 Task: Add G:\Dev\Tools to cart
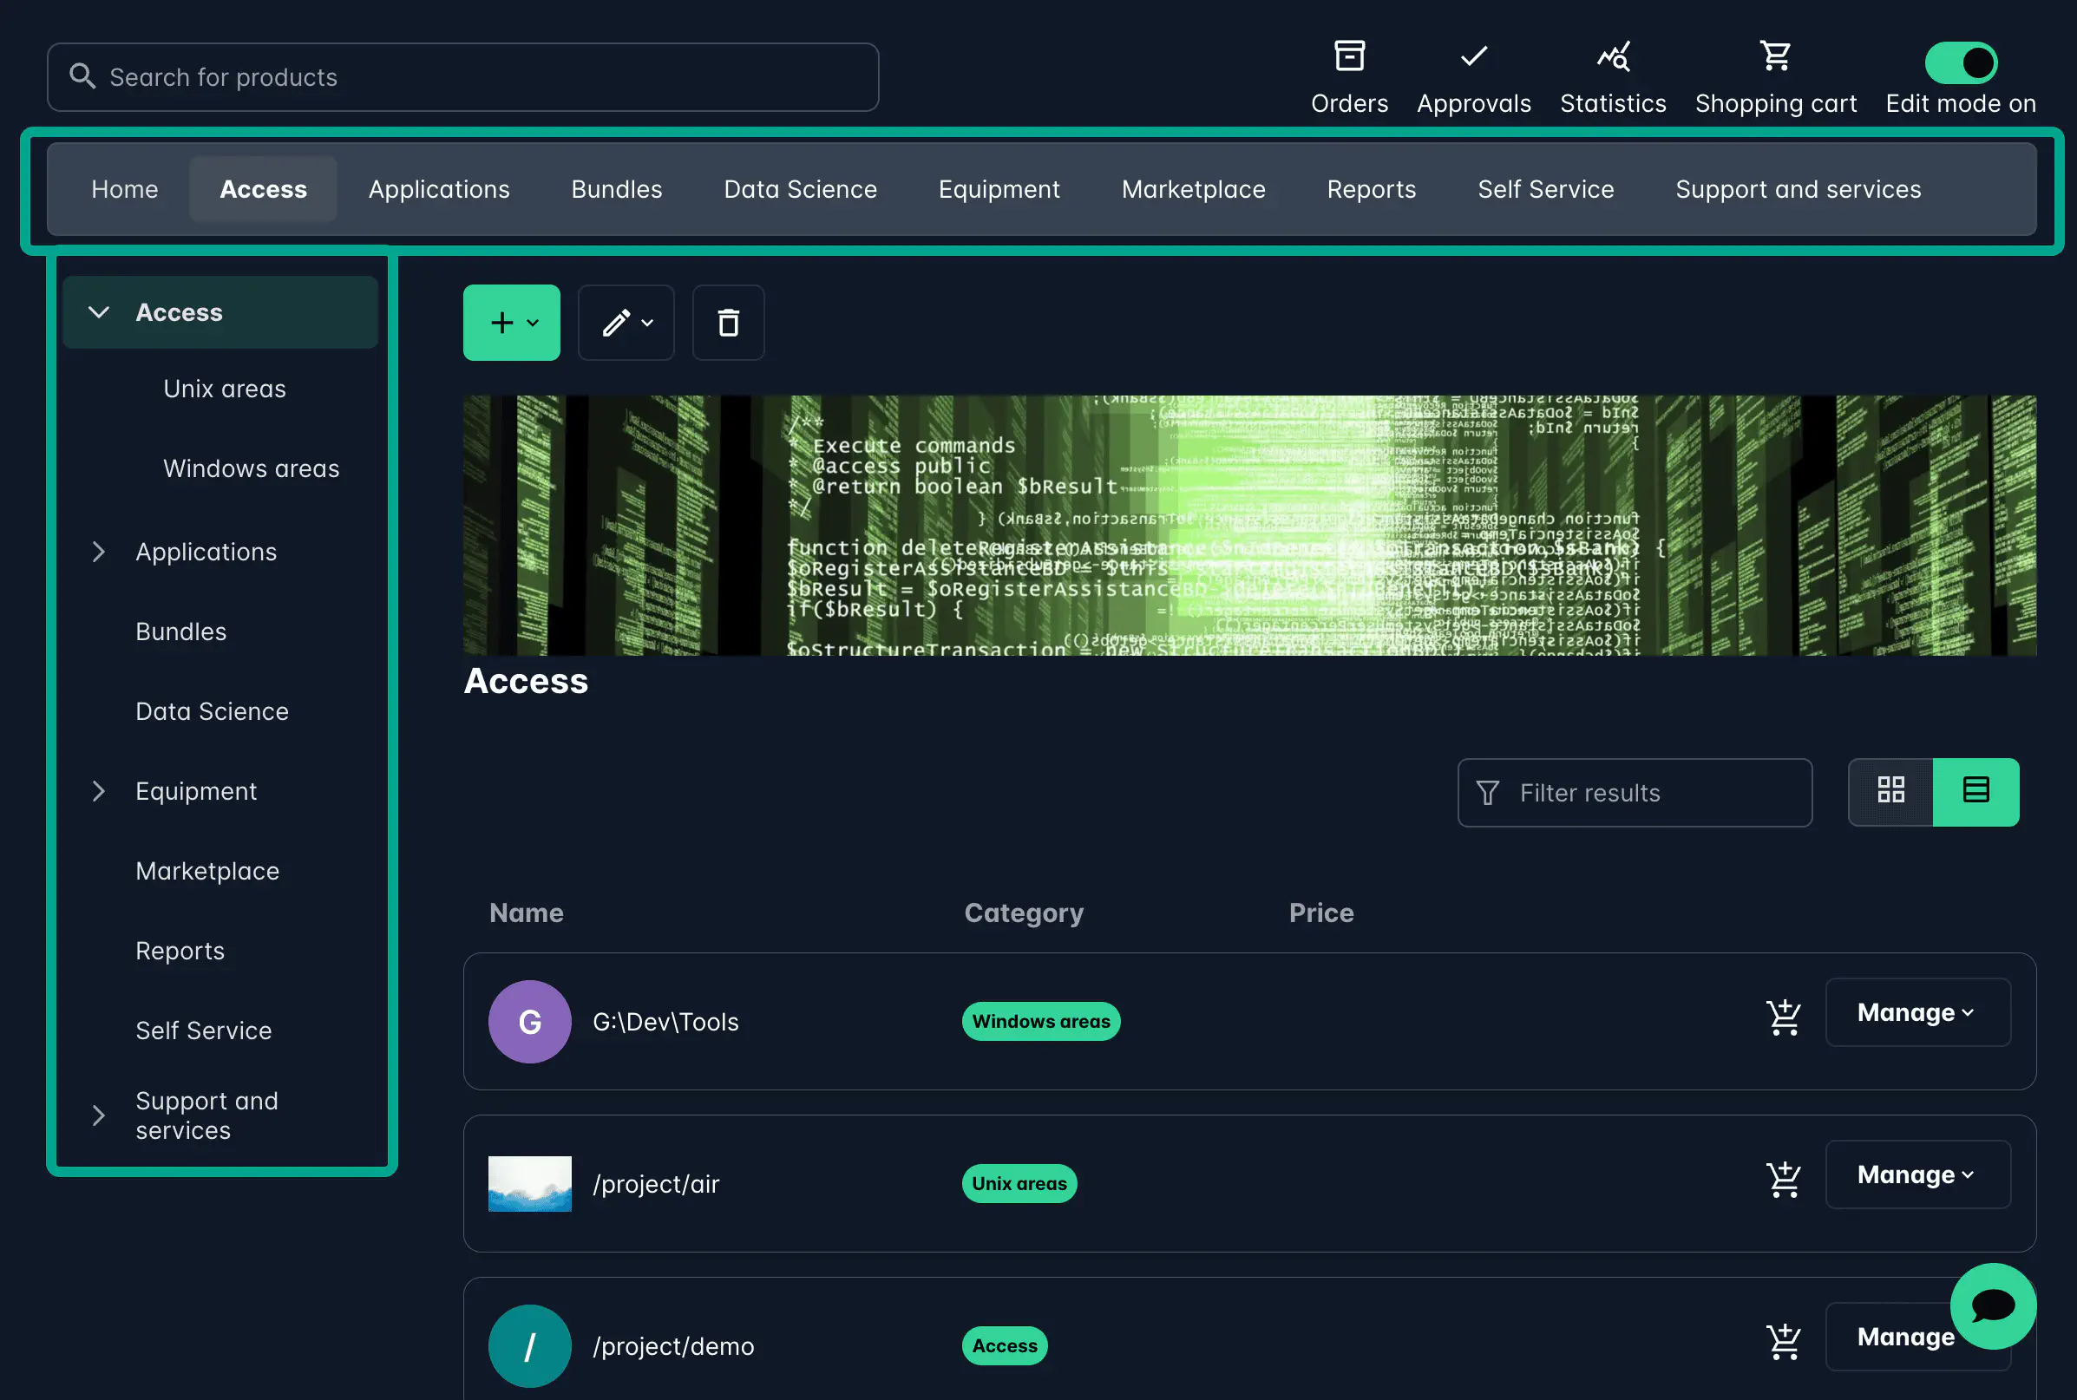(1783, 1017)
